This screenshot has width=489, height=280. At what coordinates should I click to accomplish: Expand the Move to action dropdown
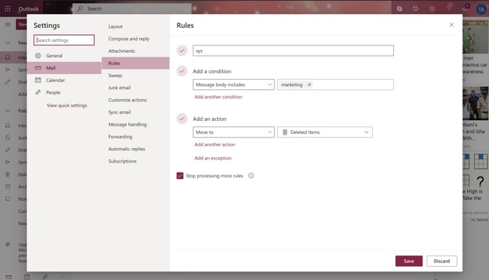(233, 132)
